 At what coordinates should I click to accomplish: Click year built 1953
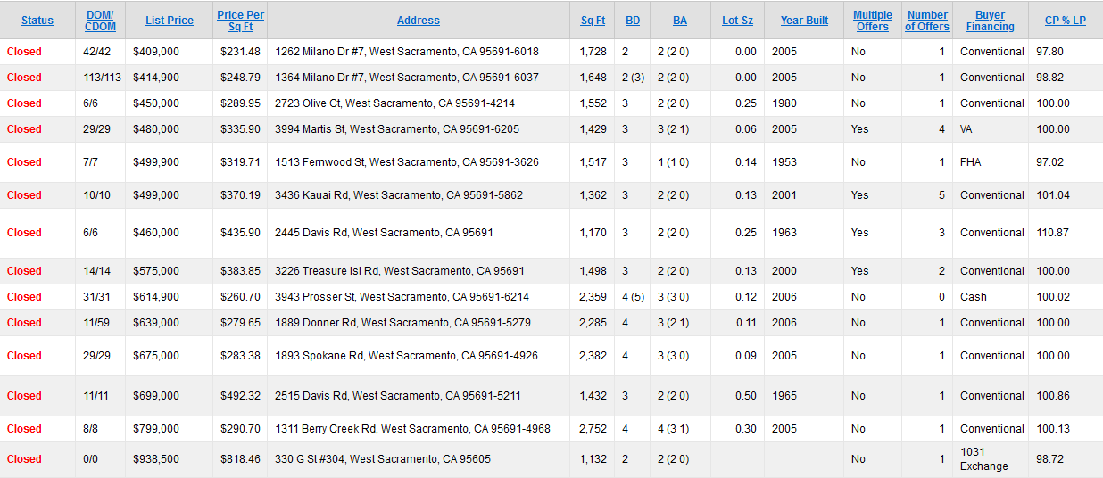tap(785, 162)
